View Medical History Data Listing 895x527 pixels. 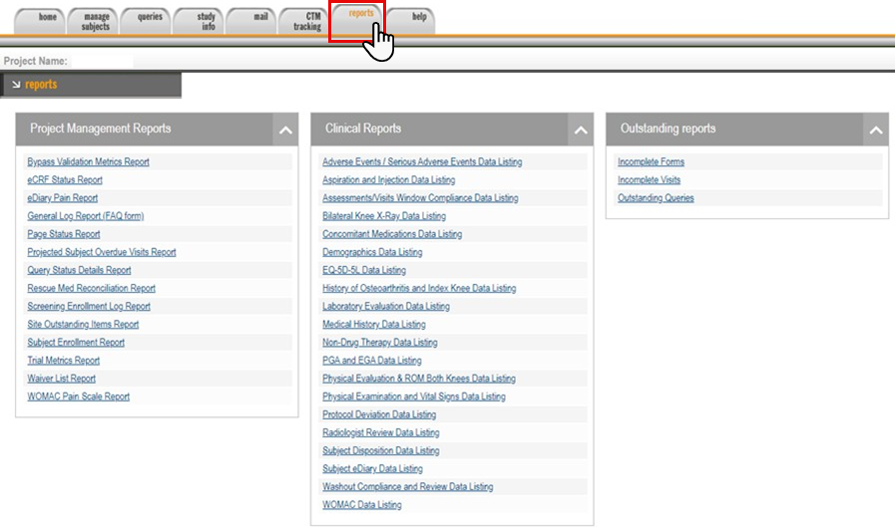(x=374, y=324)
